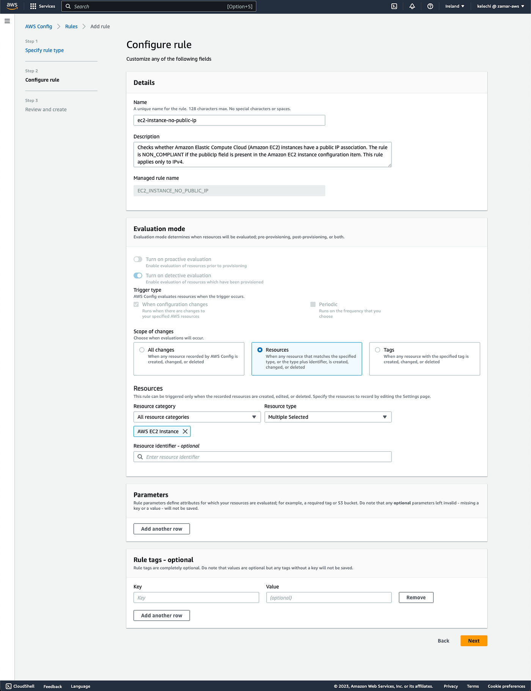Screen dimensions: 531x691
Task: Open Cookie preferences in the footer
Action: click(x=506, y=686)
